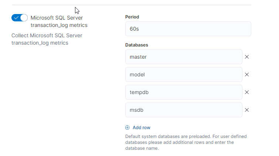Click the Period field label
This screenshot has width=279, height=156.
click(132, 17)
